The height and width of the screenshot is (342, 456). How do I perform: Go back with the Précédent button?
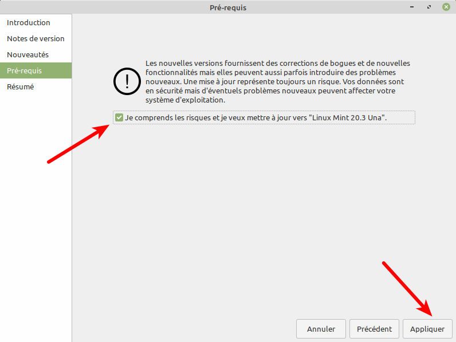(374, 329)
